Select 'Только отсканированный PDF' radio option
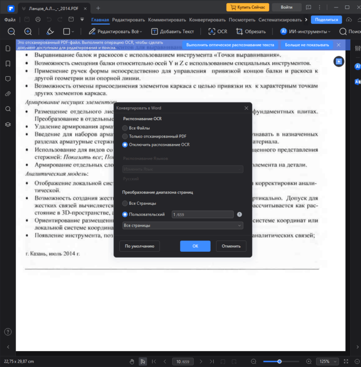This screenshot has width=361, height=367. (125, 136)
